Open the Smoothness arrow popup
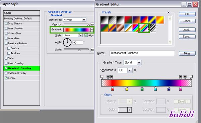The height and width of the screenshot is (123, 201). [129, 70]
